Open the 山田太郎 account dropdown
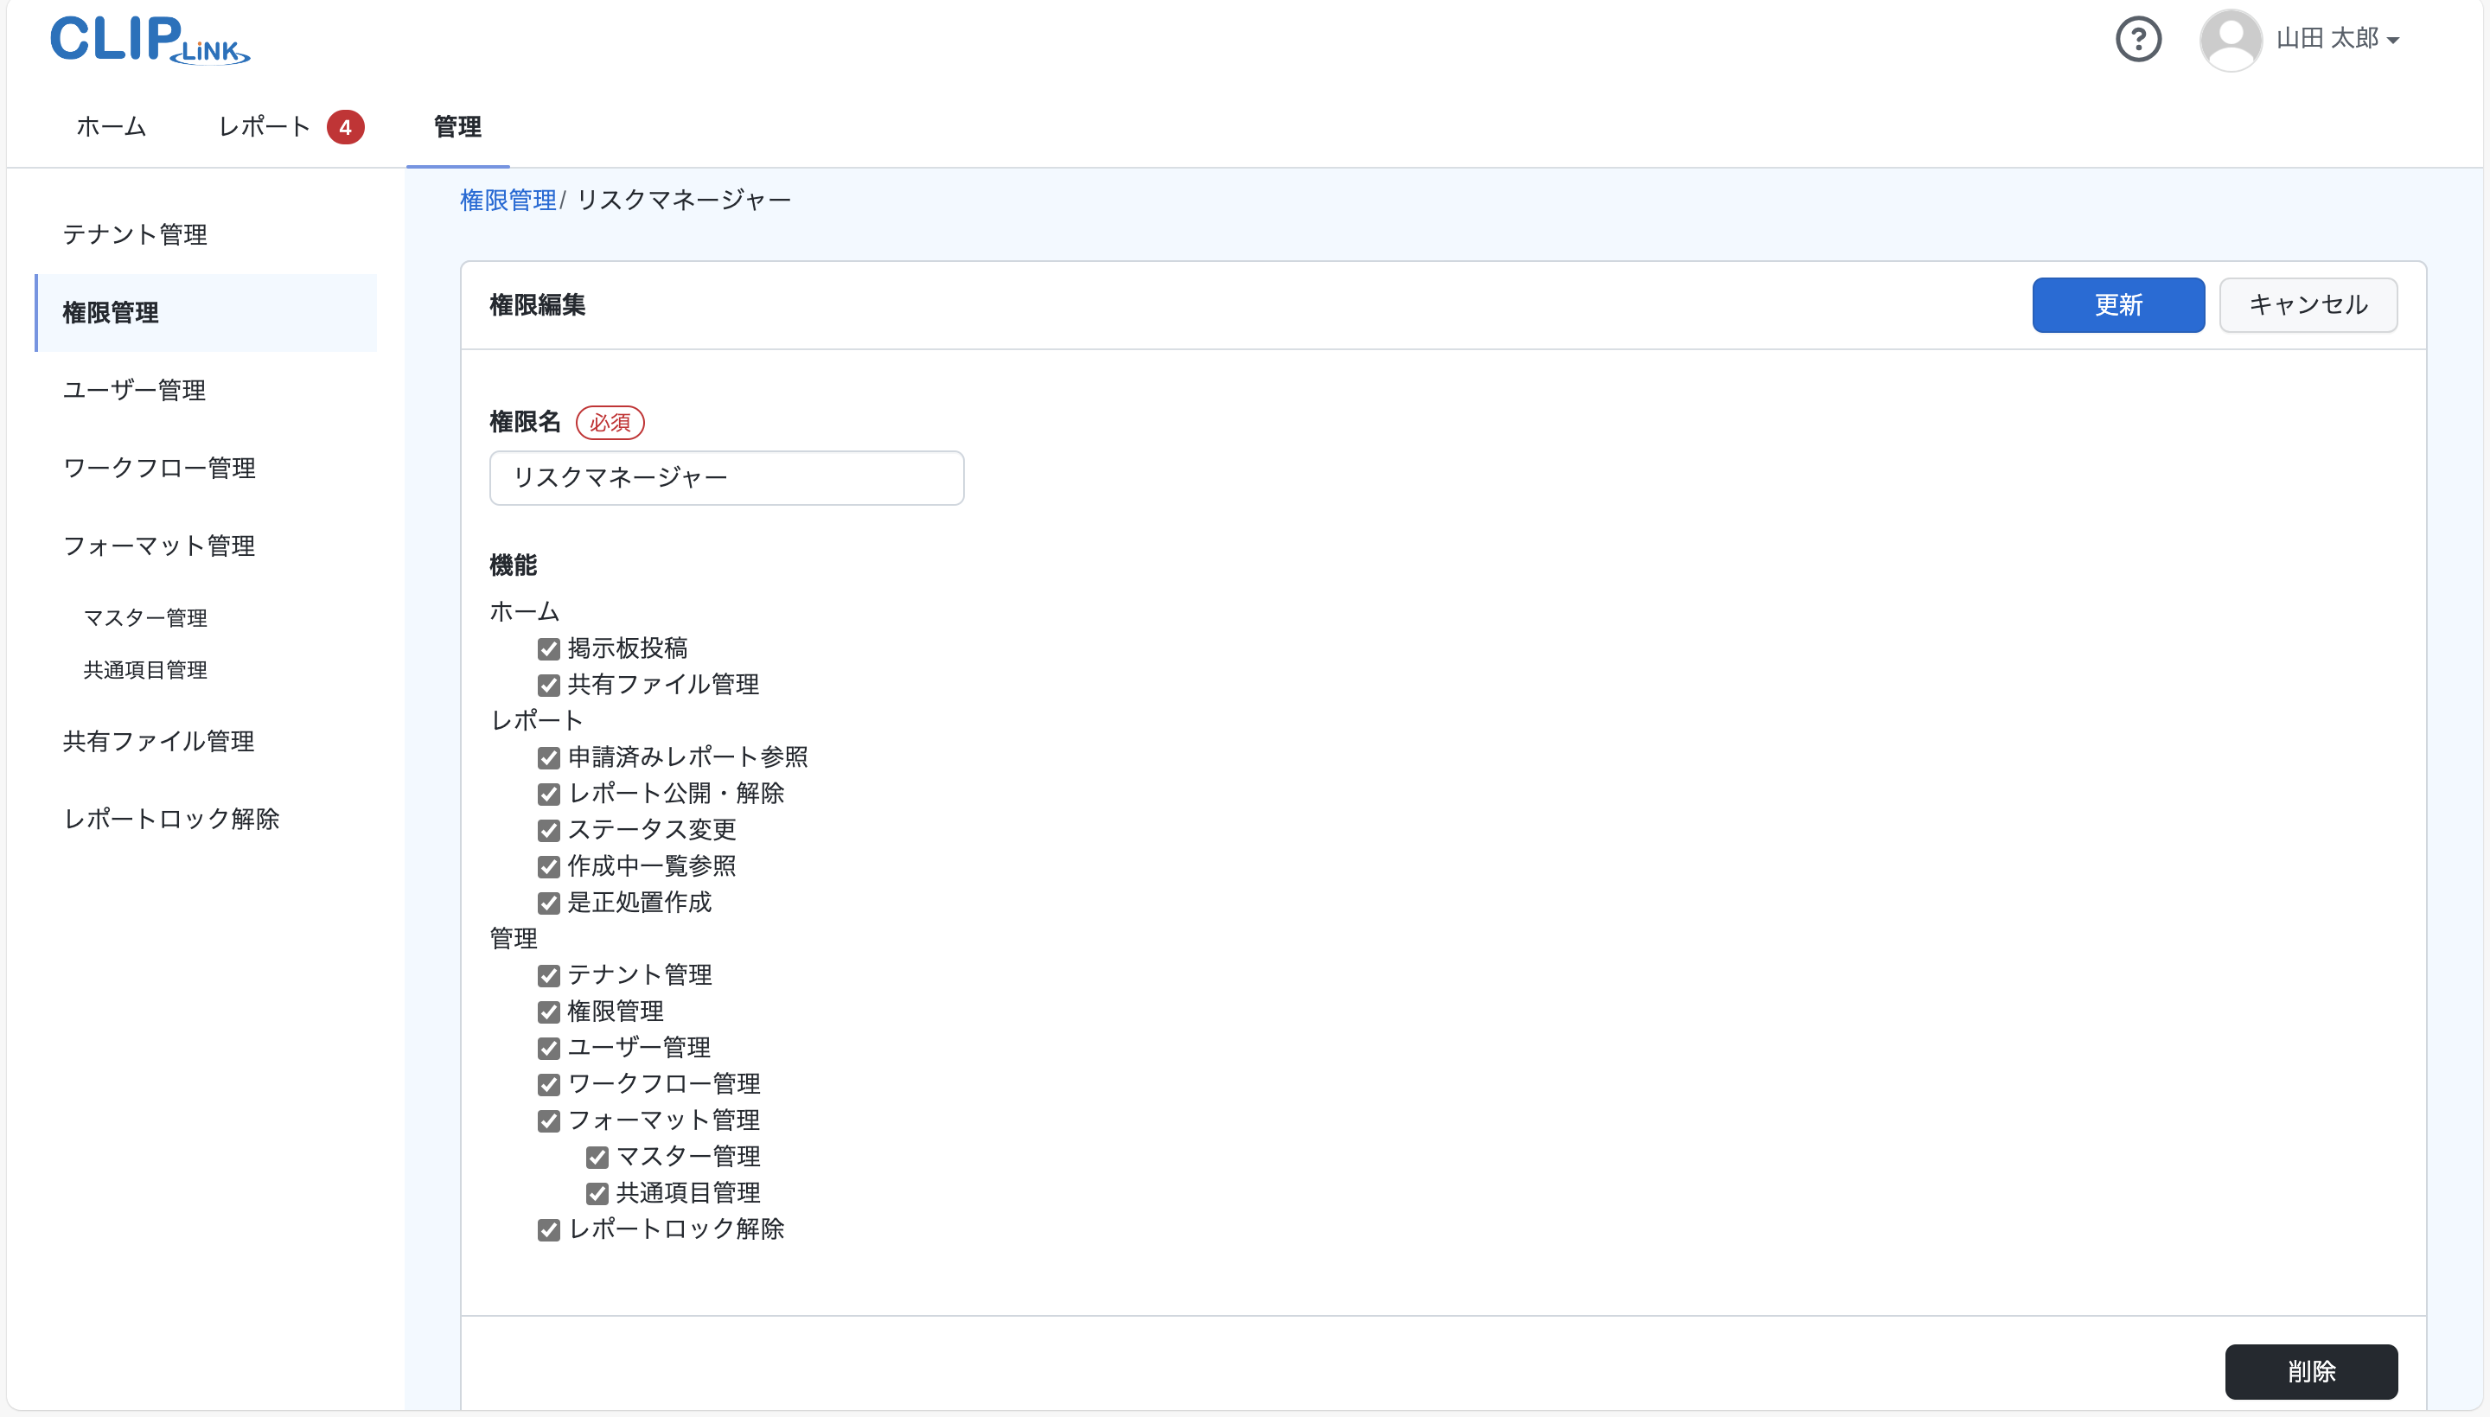 (x=2334, y=39)
